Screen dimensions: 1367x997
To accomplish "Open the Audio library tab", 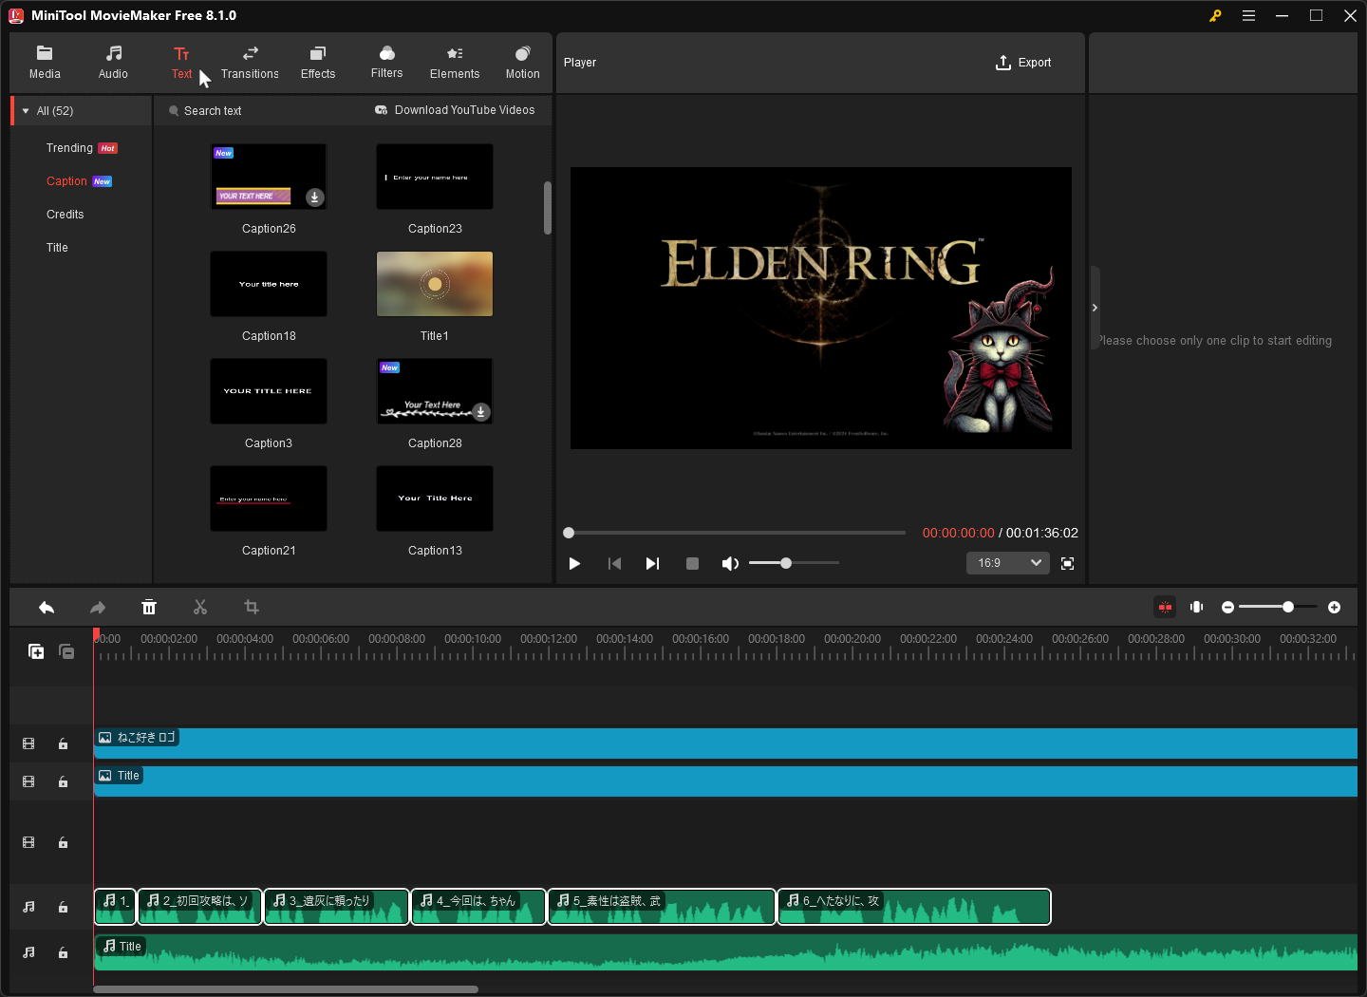I will (113, 63).
